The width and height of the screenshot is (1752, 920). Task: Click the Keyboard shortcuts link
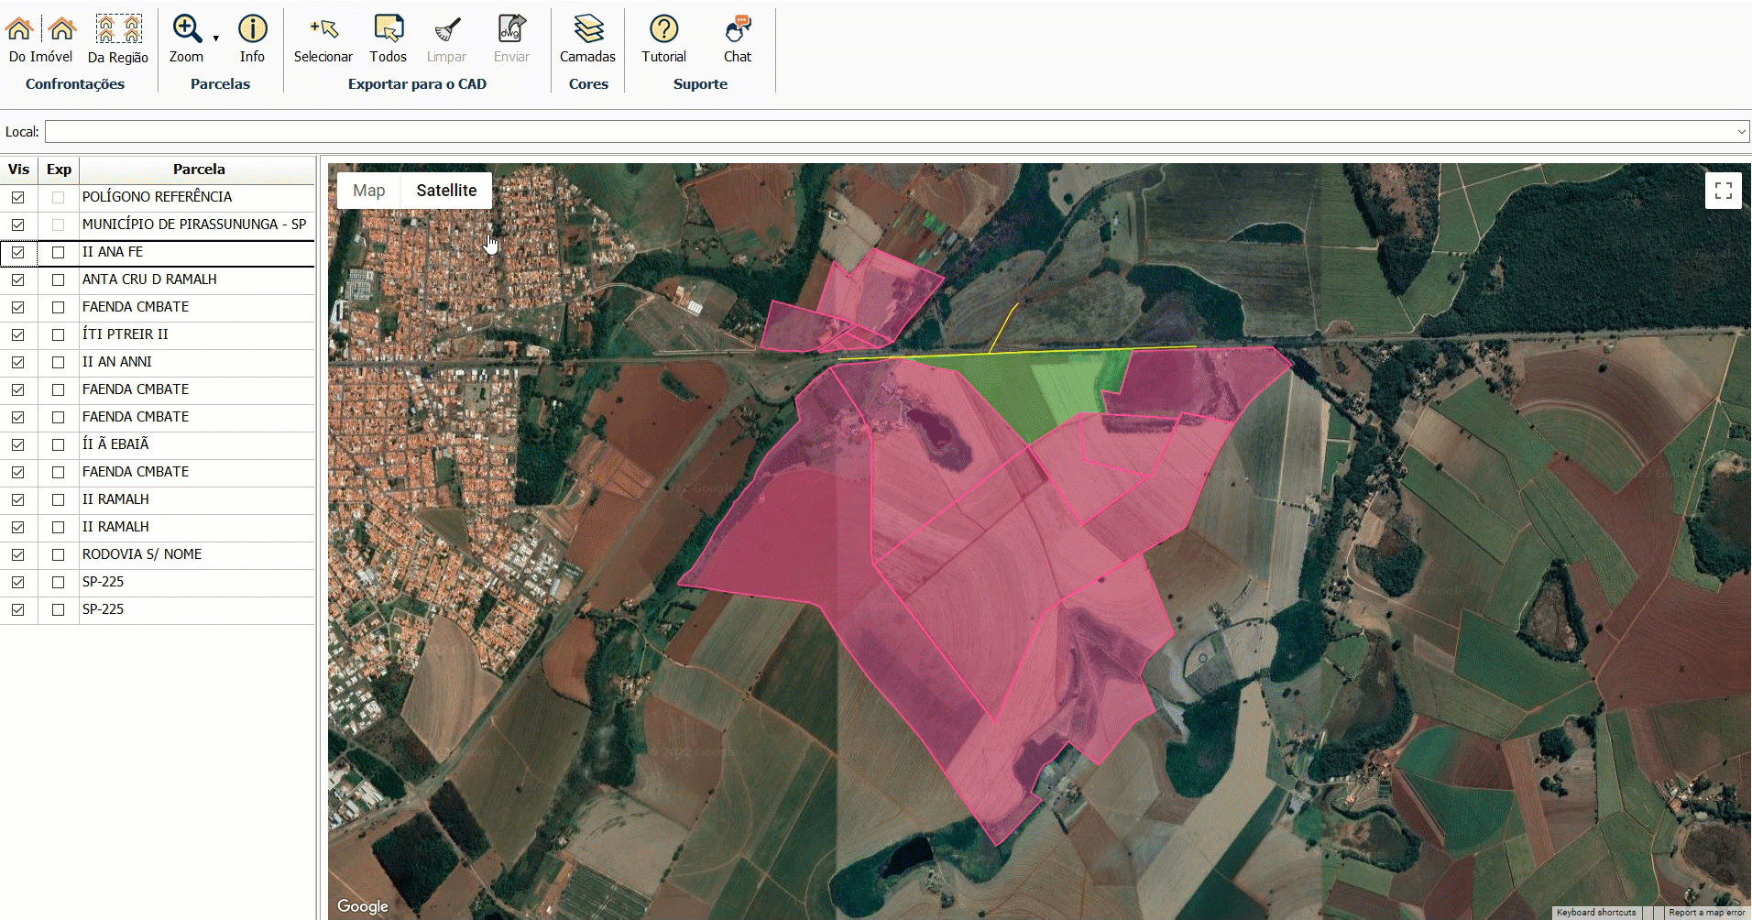click(1595, 913)
